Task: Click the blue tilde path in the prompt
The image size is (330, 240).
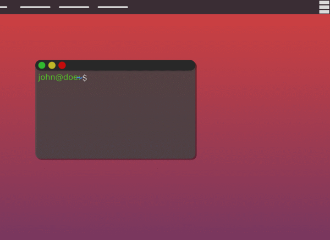Action: pyautogui.click(x=80, y=77)
